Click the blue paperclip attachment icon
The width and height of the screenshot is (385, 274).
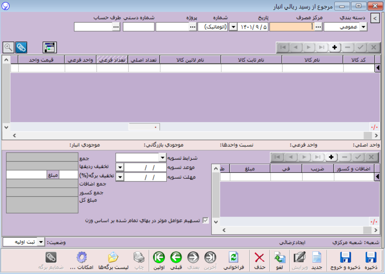21,48
